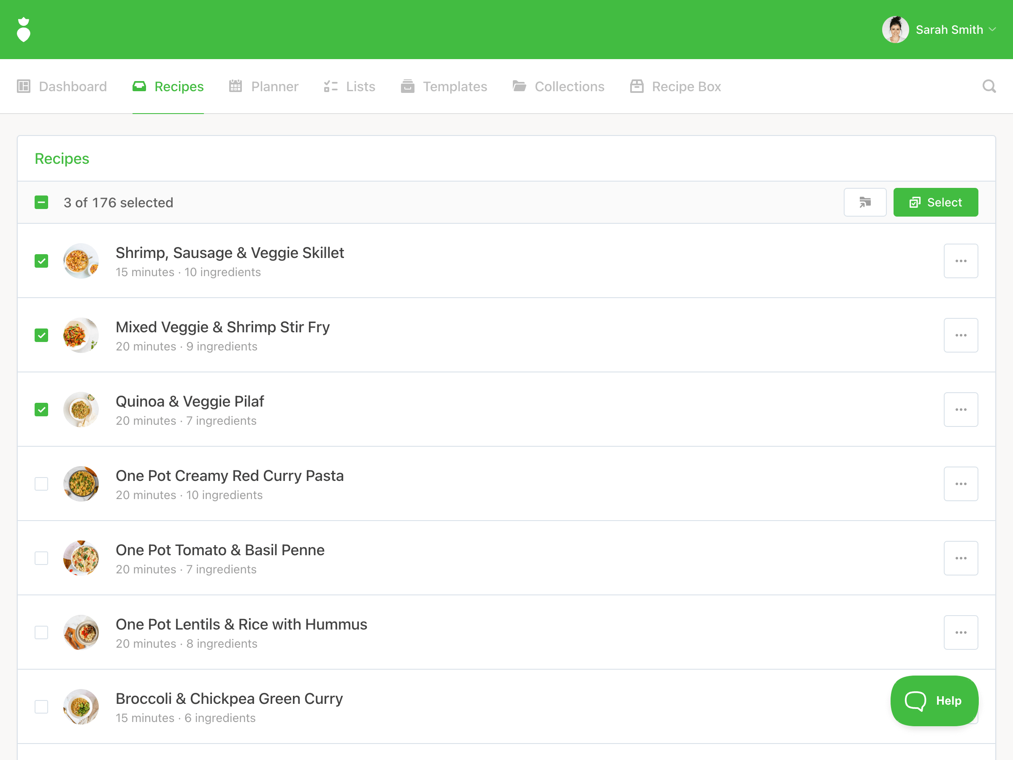
Task: Open more options for Quinoa & Veggie Pilaf
Action: click(x=960, y=410)
